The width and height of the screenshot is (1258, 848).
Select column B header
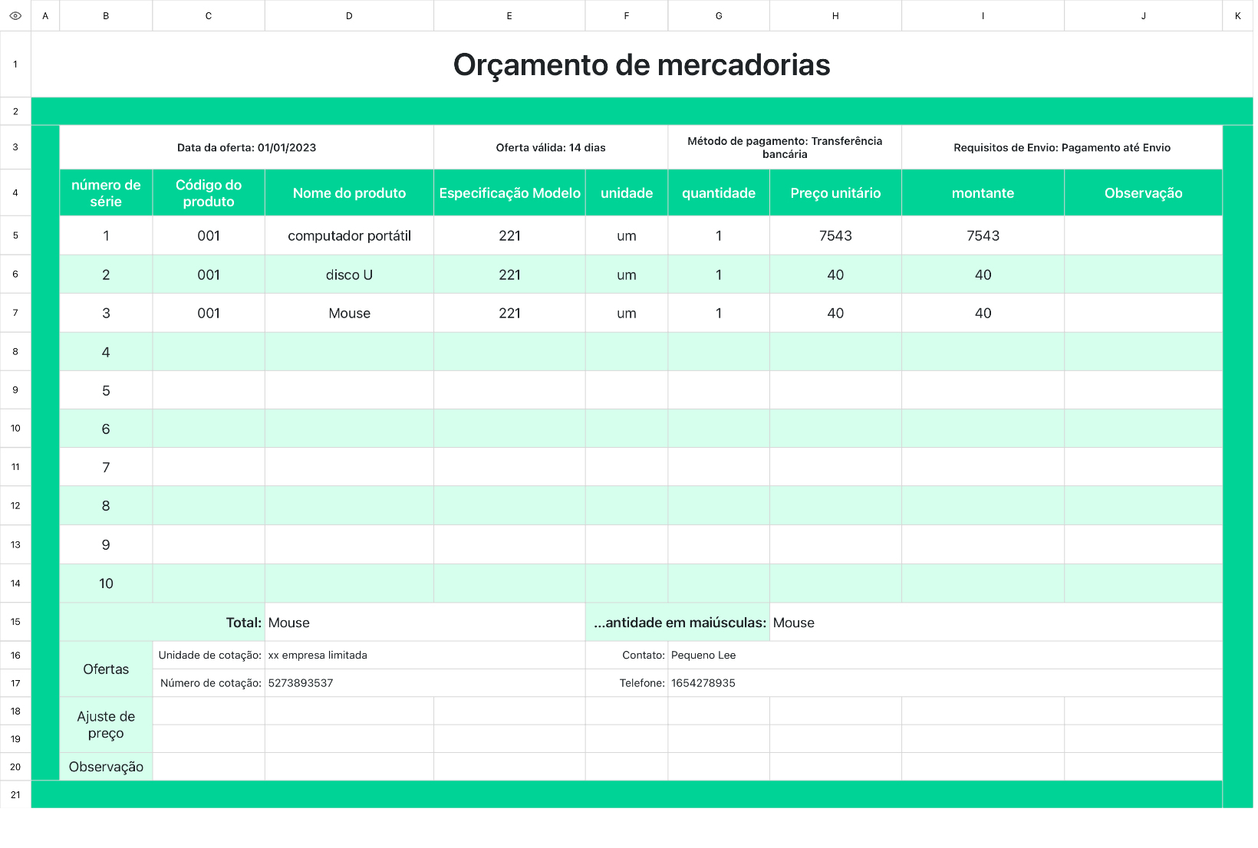[106, 15]
